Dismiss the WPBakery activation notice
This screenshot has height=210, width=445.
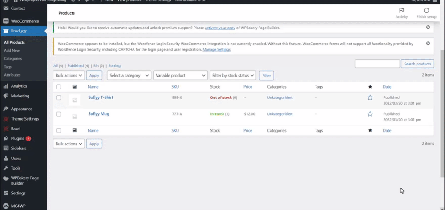pyautogui.click(x=428, y=28)
